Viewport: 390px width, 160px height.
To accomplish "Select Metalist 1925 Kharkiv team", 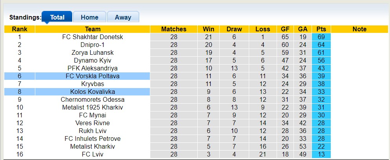I will click(93, 107).
